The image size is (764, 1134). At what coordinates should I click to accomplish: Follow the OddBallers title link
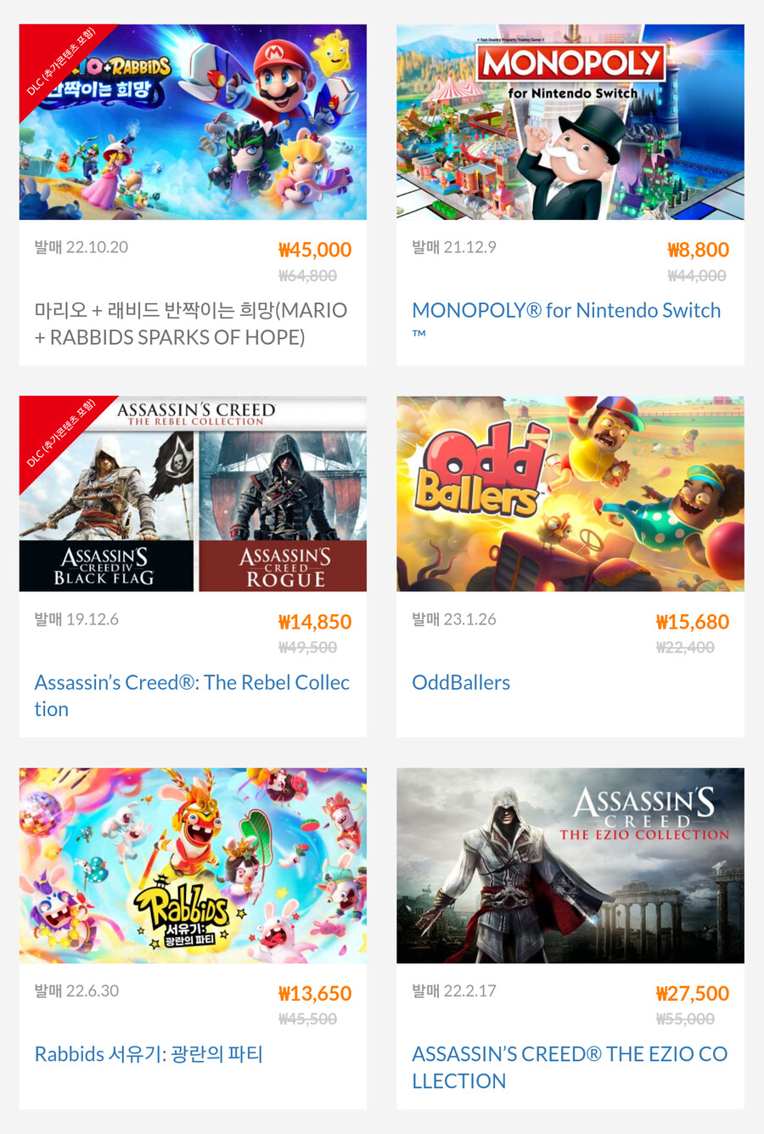pyautogui.click(x=461, y=682)
